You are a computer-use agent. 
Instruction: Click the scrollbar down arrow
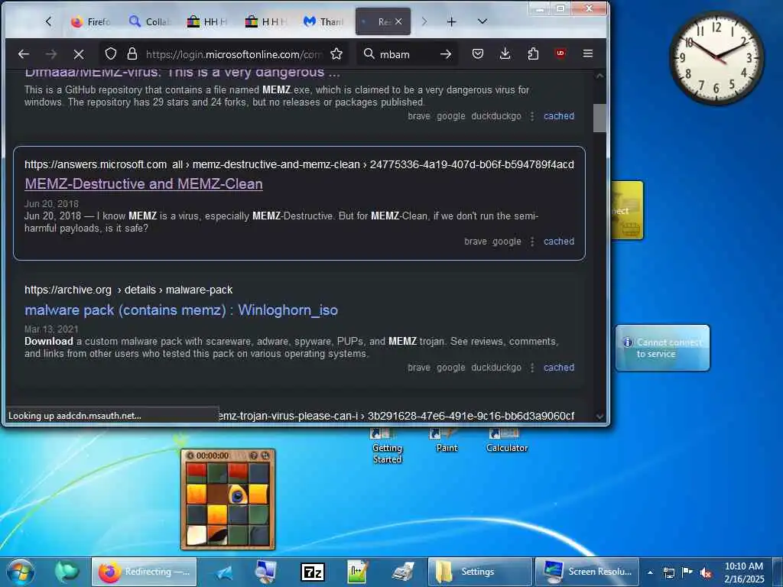pos(599,417)
